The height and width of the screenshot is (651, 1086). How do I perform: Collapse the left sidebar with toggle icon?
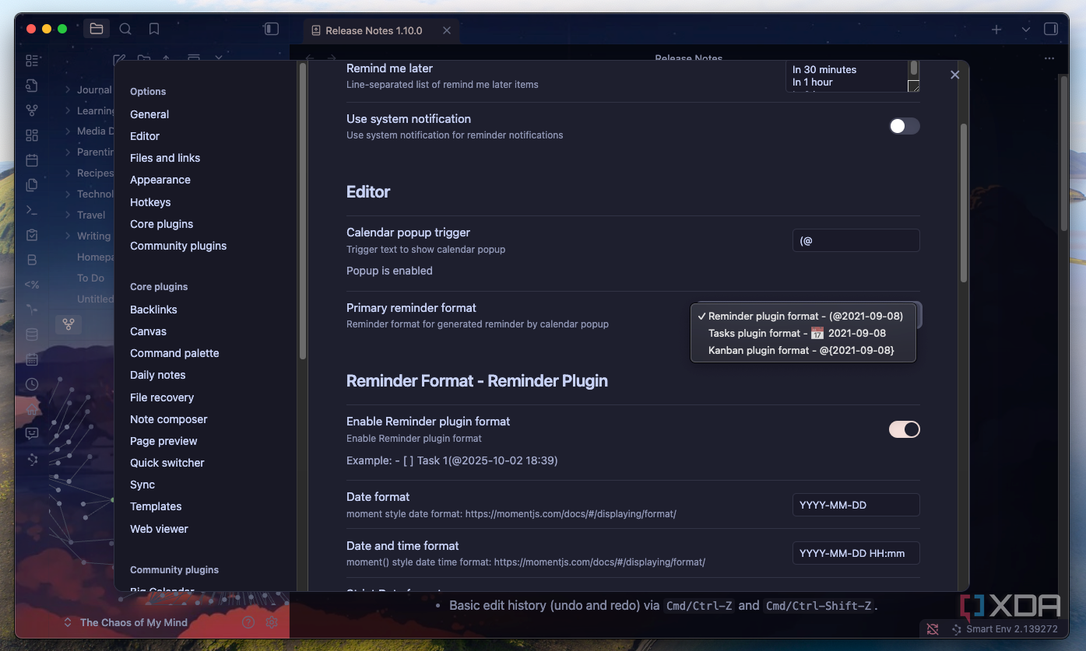point(271,30)
